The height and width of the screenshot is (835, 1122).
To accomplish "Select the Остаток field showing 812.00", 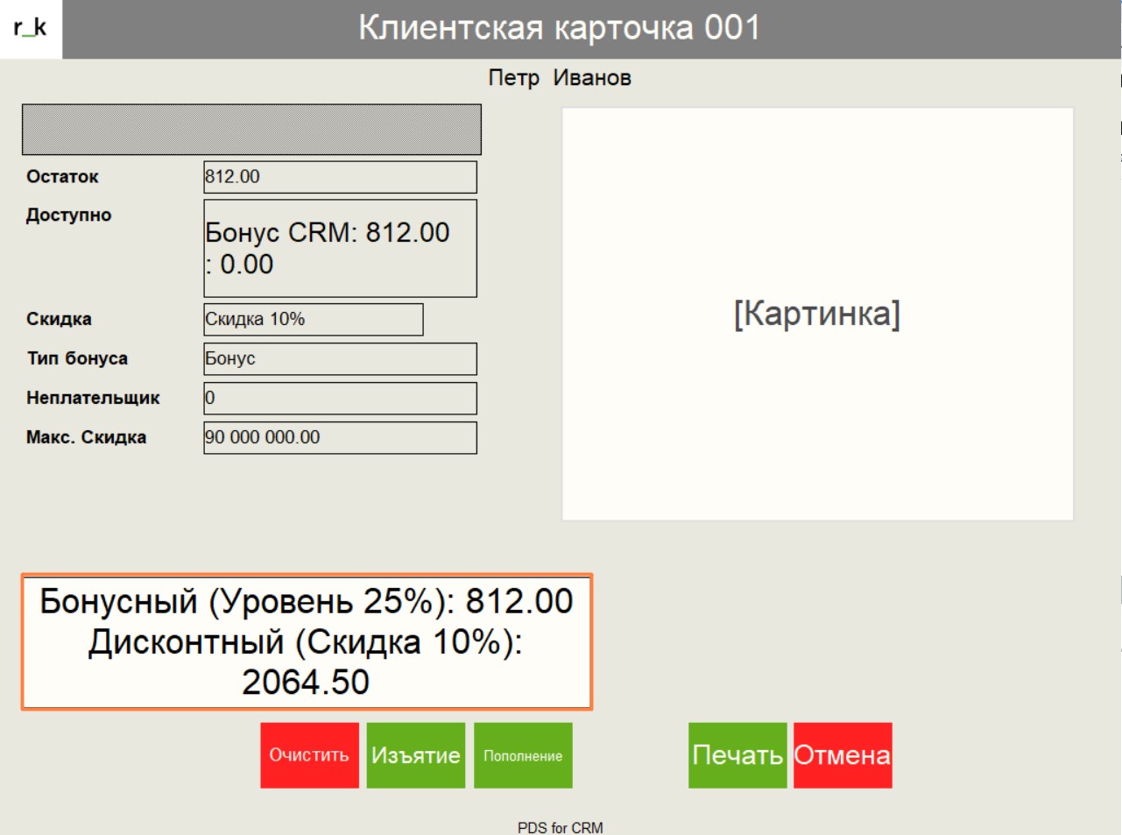I will pos(340,177).
